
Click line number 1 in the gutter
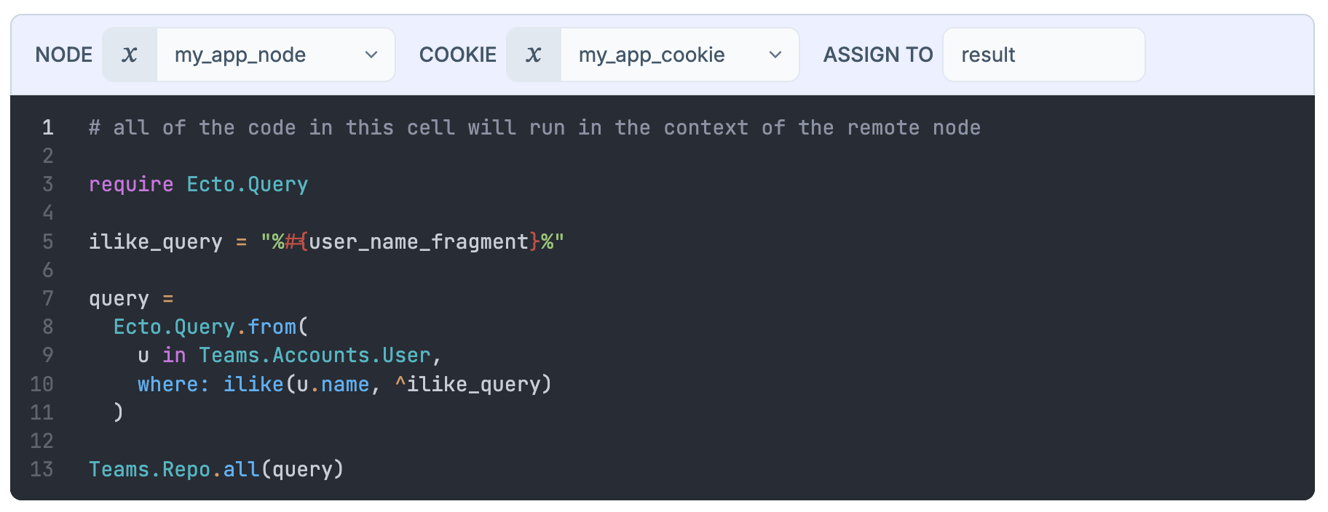point(48,128)
